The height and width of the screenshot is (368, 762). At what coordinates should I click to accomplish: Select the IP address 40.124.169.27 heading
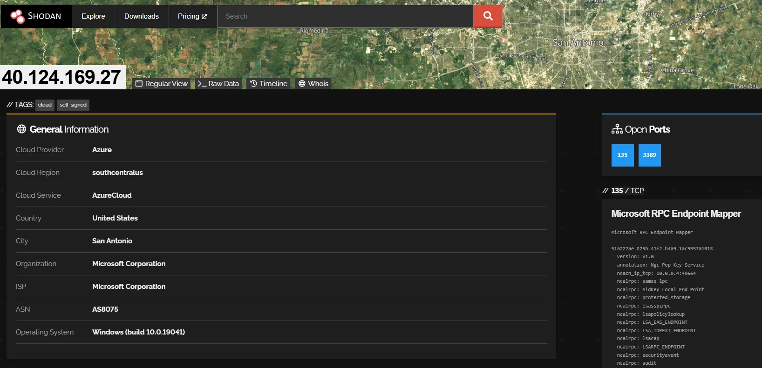point(61,77)
